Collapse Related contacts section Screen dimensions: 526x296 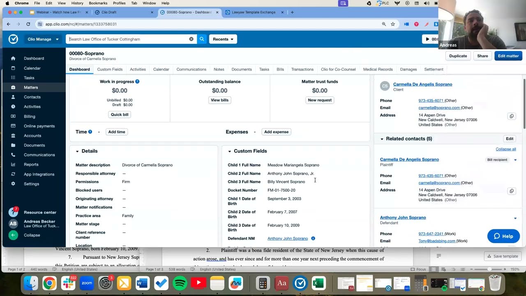pos(382,139)
